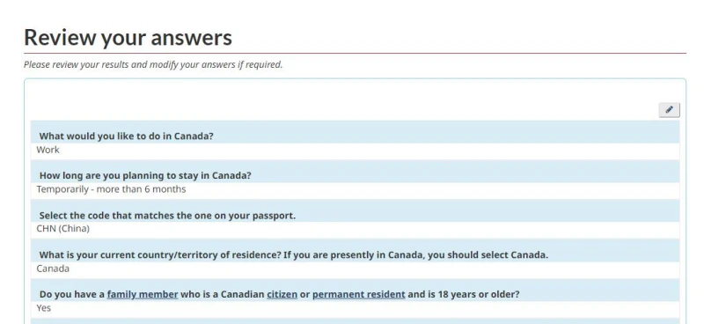704x324 pixels.
Task: Open the family member definition link
Action: tap(143, 294)
